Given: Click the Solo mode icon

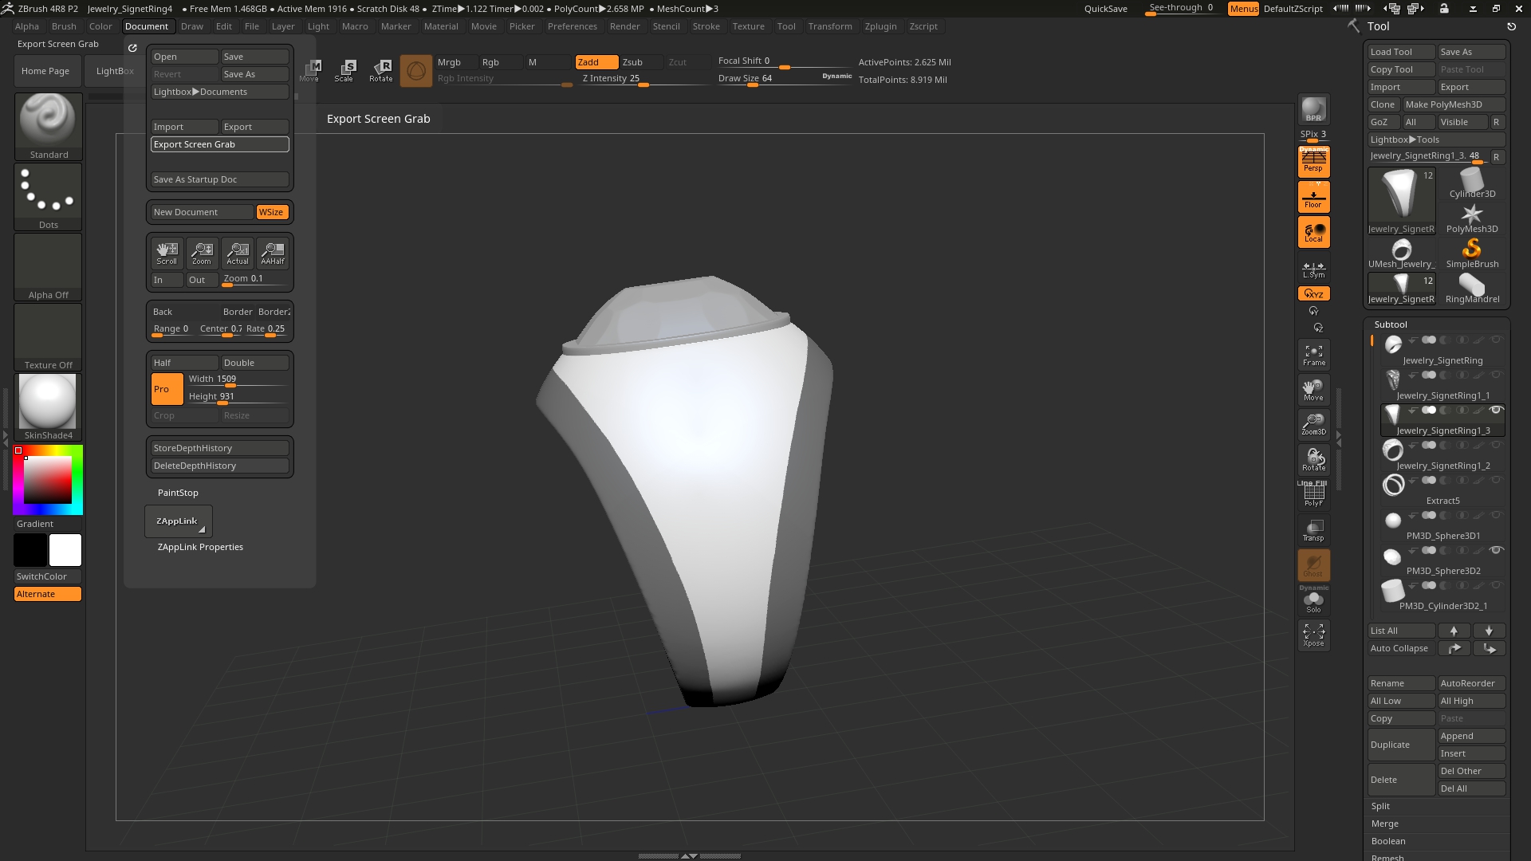Looking at the screenshot, I should point(1313,602).
